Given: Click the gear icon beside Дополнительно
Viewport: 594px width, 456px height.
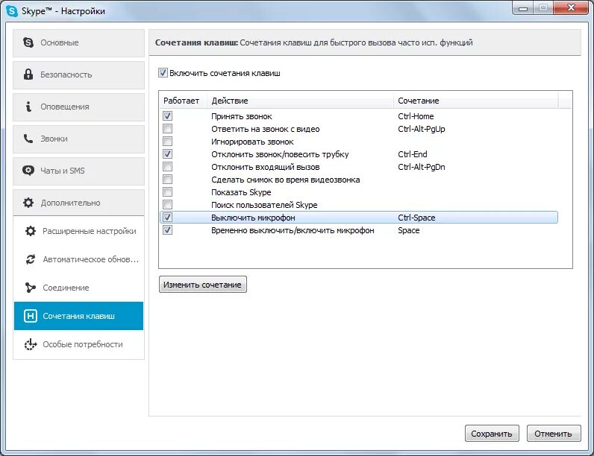Looking at the screenshot, I should (28, 203).
